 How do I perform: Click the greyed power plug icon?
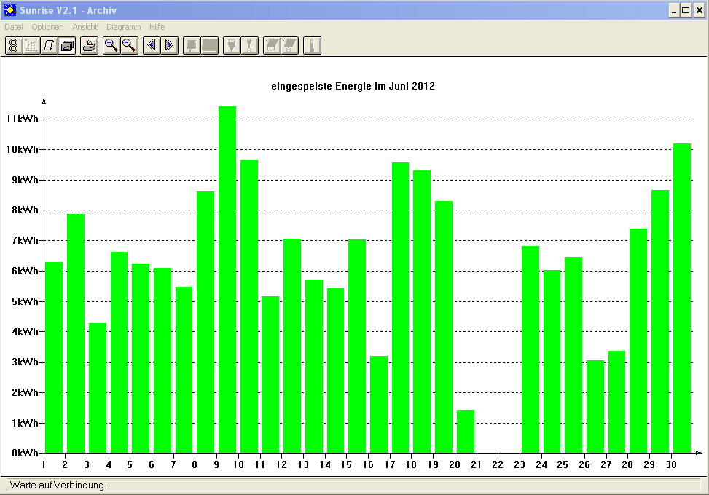click(232, 45)
